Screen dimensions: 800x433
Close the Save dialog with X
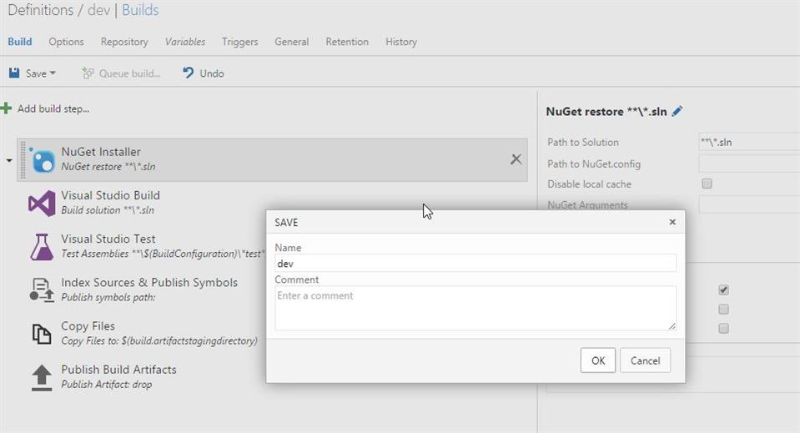[672, 223]
